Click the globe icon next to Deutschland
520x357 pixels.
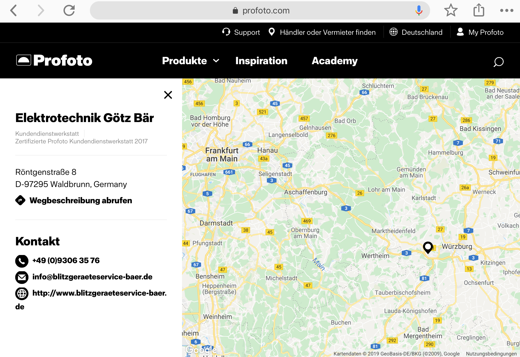[x=394, y=32]
